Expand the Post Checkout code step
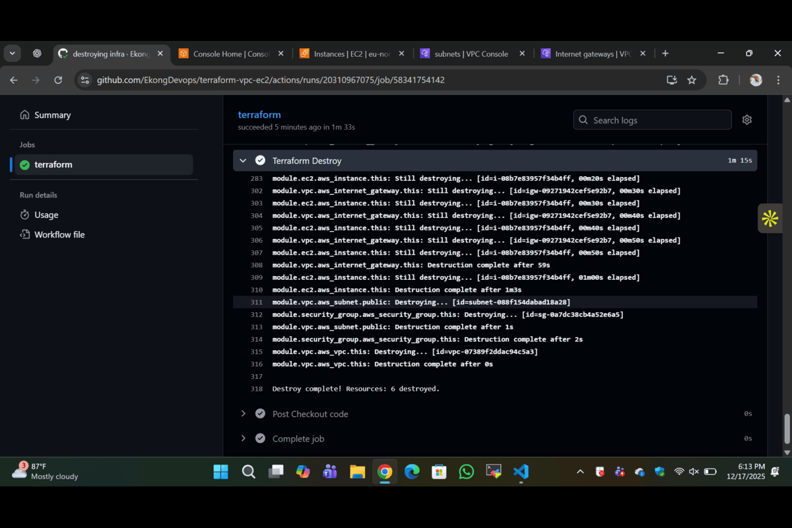 243,414
